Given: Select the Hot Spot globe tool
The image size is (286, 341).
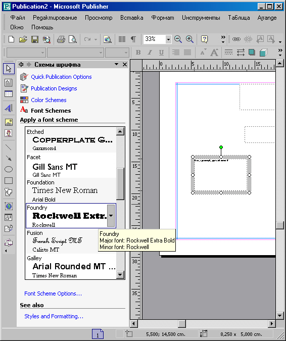Looking at the screenshot, I should tap(9, 206).
